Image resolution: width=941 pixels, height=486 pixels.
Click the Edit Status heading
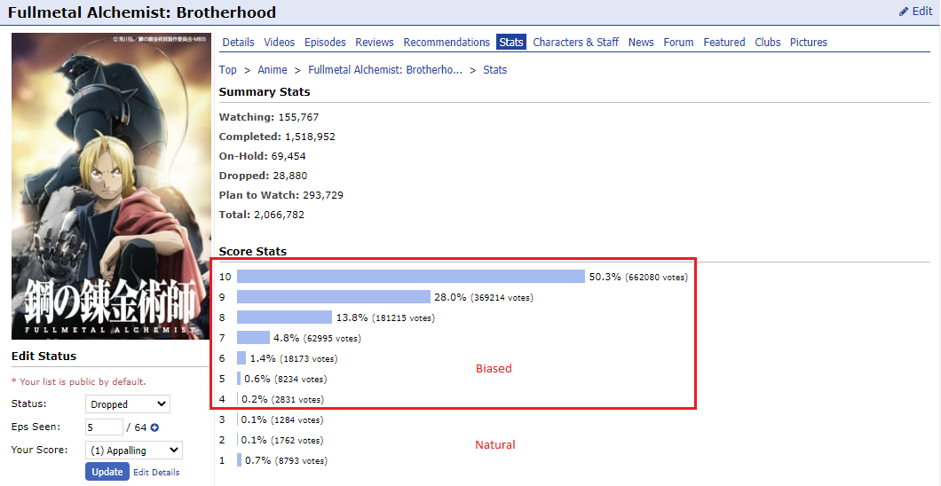(43, 356)
